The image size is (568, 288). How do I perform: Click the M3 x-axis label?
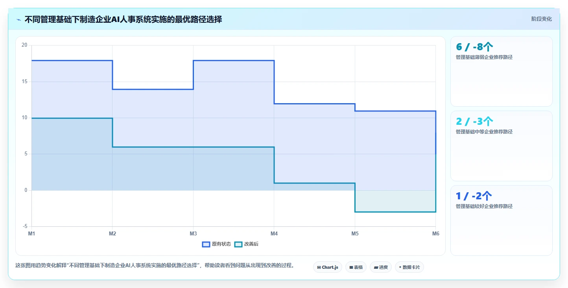point(193,234)
